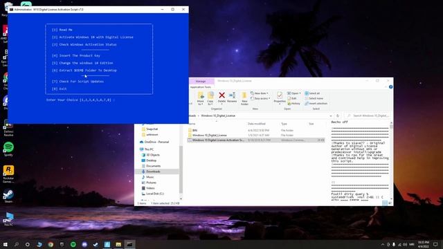Click Copy to in Explorer ribbon
Screen dimensions: 443x249
[x=210, y=98]
